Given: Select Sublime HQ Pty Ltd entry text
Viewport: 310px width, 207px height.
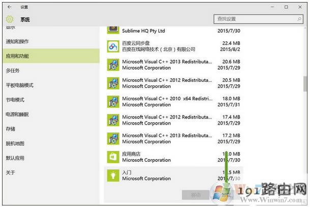Looking at the screenshot, I should coord(144,31).
